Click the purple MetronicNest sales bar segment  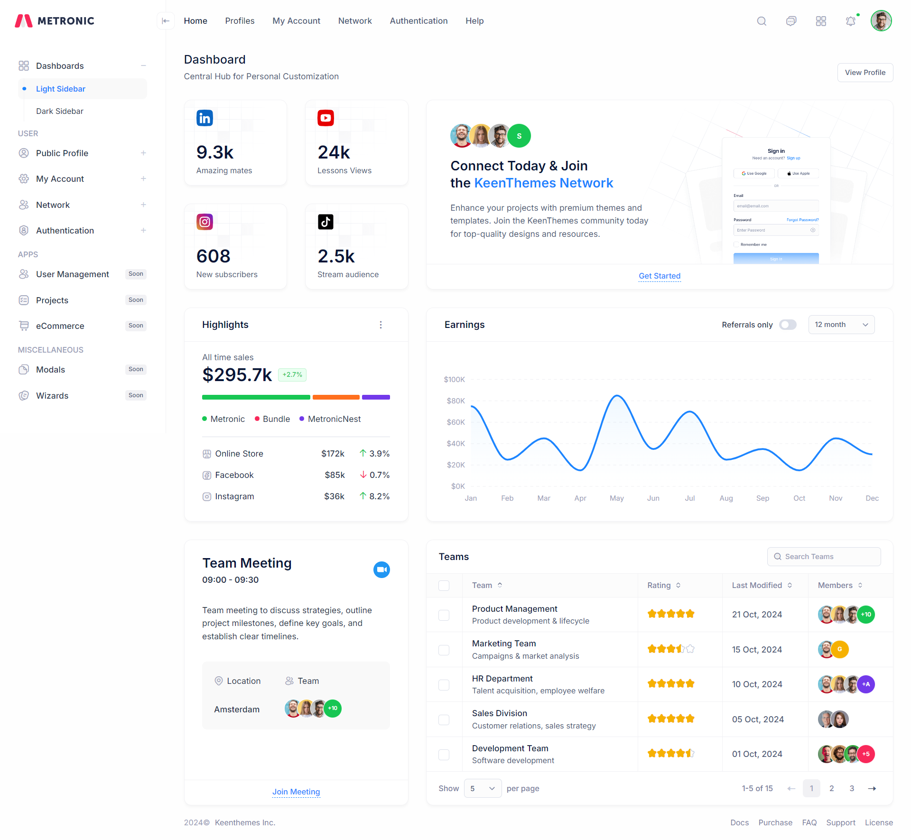(376, 397)
